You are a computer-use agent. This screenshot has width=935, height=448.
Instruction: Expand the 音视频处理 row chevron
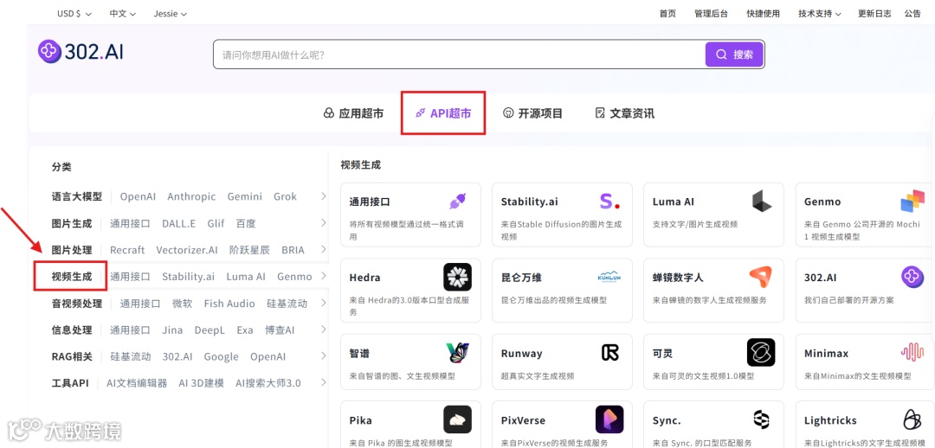pos(323,304)
